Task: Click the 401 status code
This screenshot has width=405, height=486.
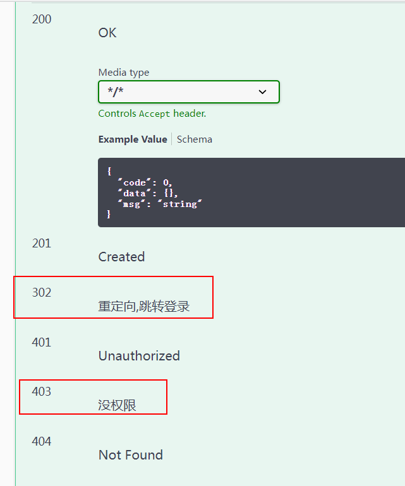Action: (x=42, y=342)
